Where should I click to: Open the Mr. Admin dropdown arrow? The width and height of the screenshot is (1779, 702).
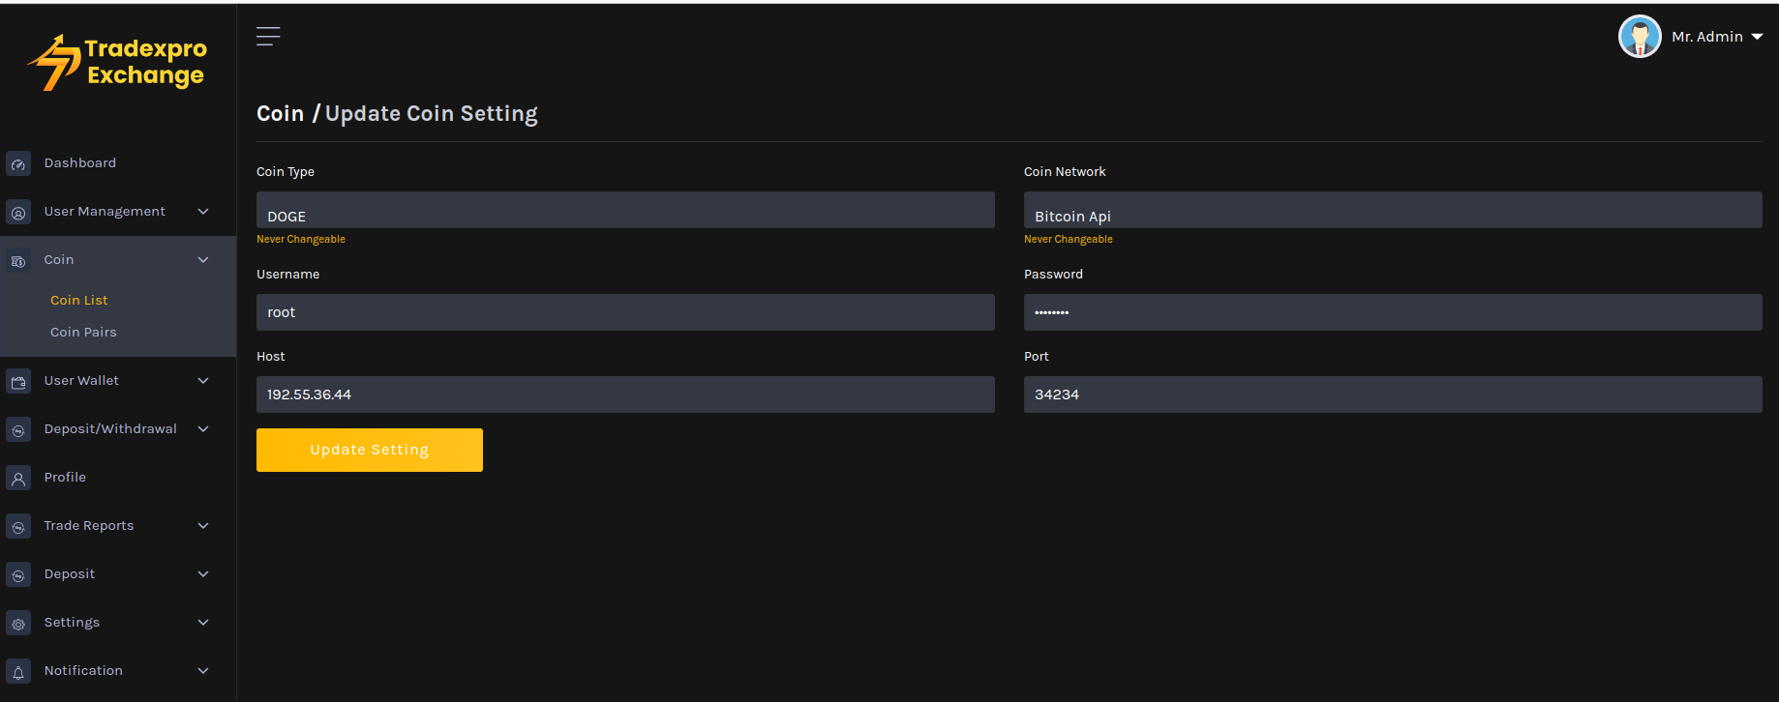tap(1757, 37)
